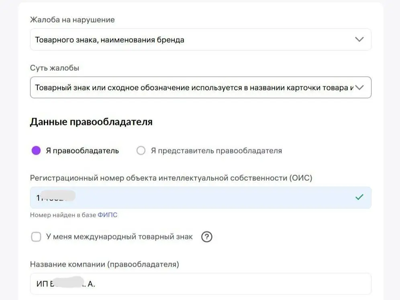Click the "Жалоба на нарушение" field label

[72, 20]
